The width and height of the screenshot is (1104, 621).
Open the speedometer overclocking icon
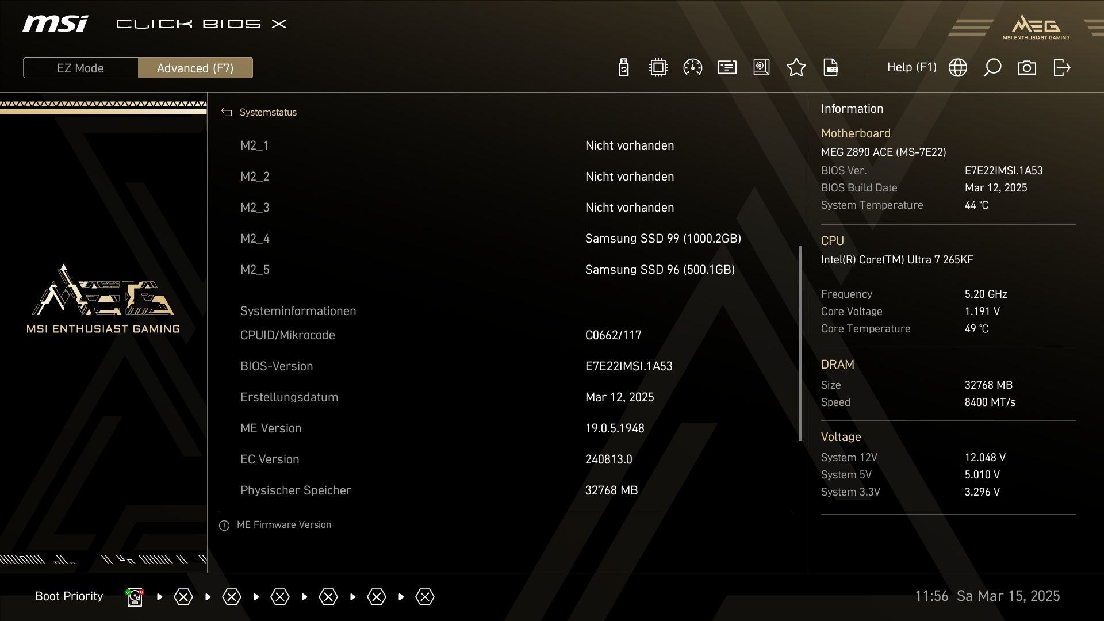point(692,68)
